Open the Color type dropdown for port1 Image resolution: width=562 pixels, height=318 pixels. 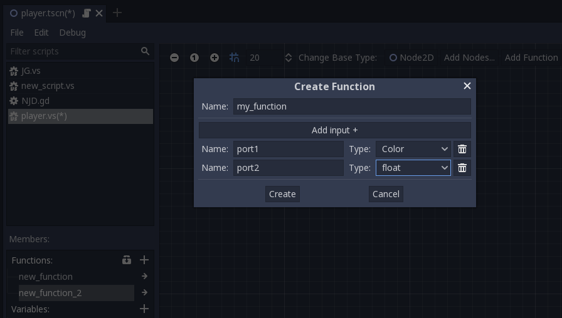click(x=413, y=149)
